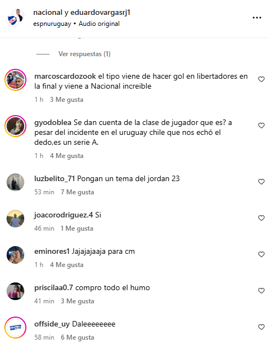268x343 pixels.
Task: Like gyodoblea's comment with the heart
Action: tap(261, 126)
